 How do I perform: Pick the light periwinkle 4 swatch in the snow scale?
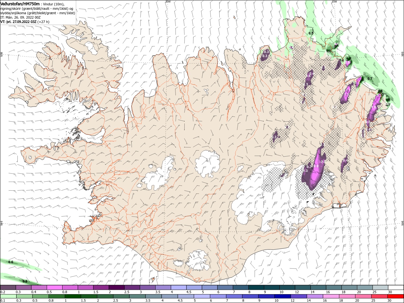click(179, 287)
